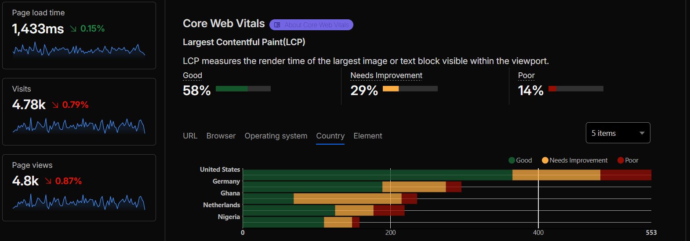Click the green Good legend dot
690x241 pixels.
[x=512, y=160]
